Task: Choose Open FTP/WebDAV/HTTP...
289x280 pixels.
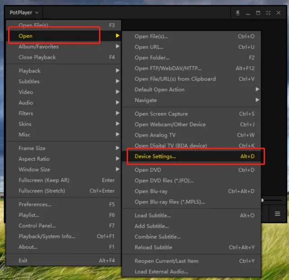Action: click(191, 68)
